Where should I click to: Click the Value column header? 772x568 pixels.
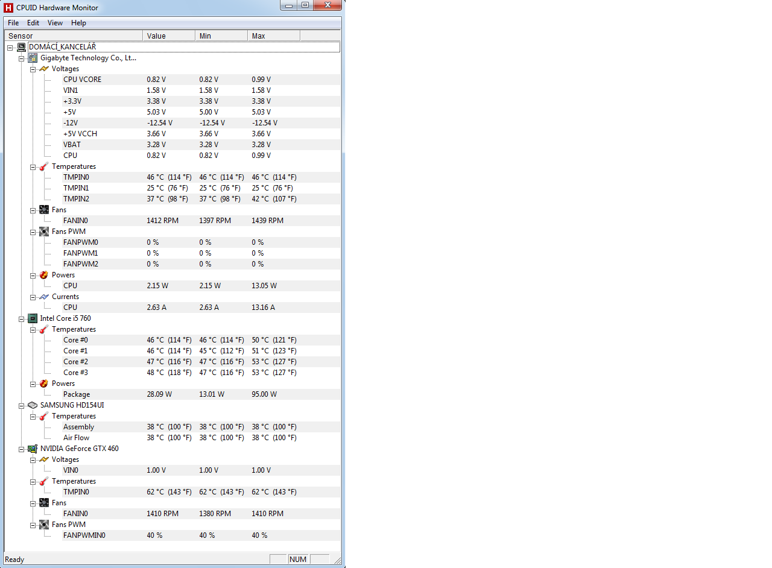(169, 36)
